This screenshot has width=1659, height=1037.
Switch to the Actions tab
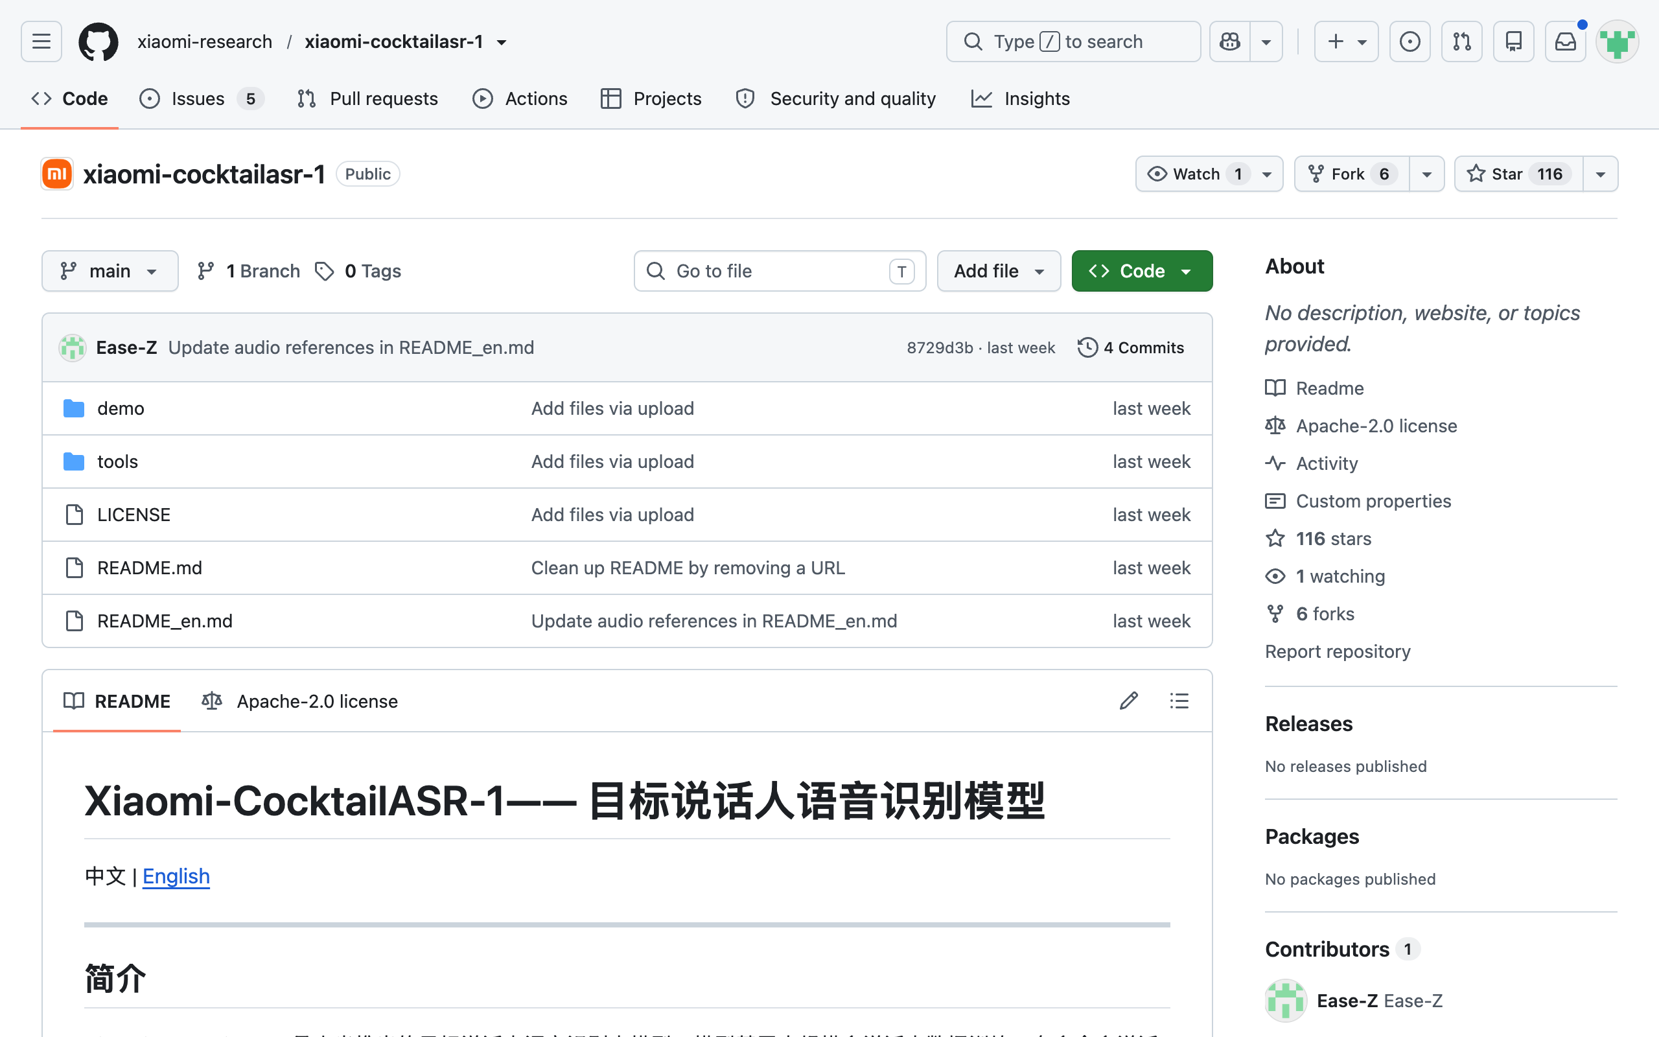[520, 99]
